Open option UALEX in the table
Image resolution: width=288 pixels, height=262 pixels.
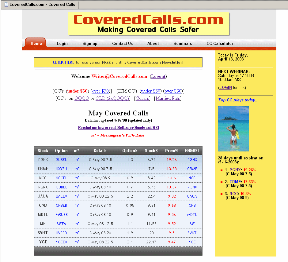tap(61, 196)
